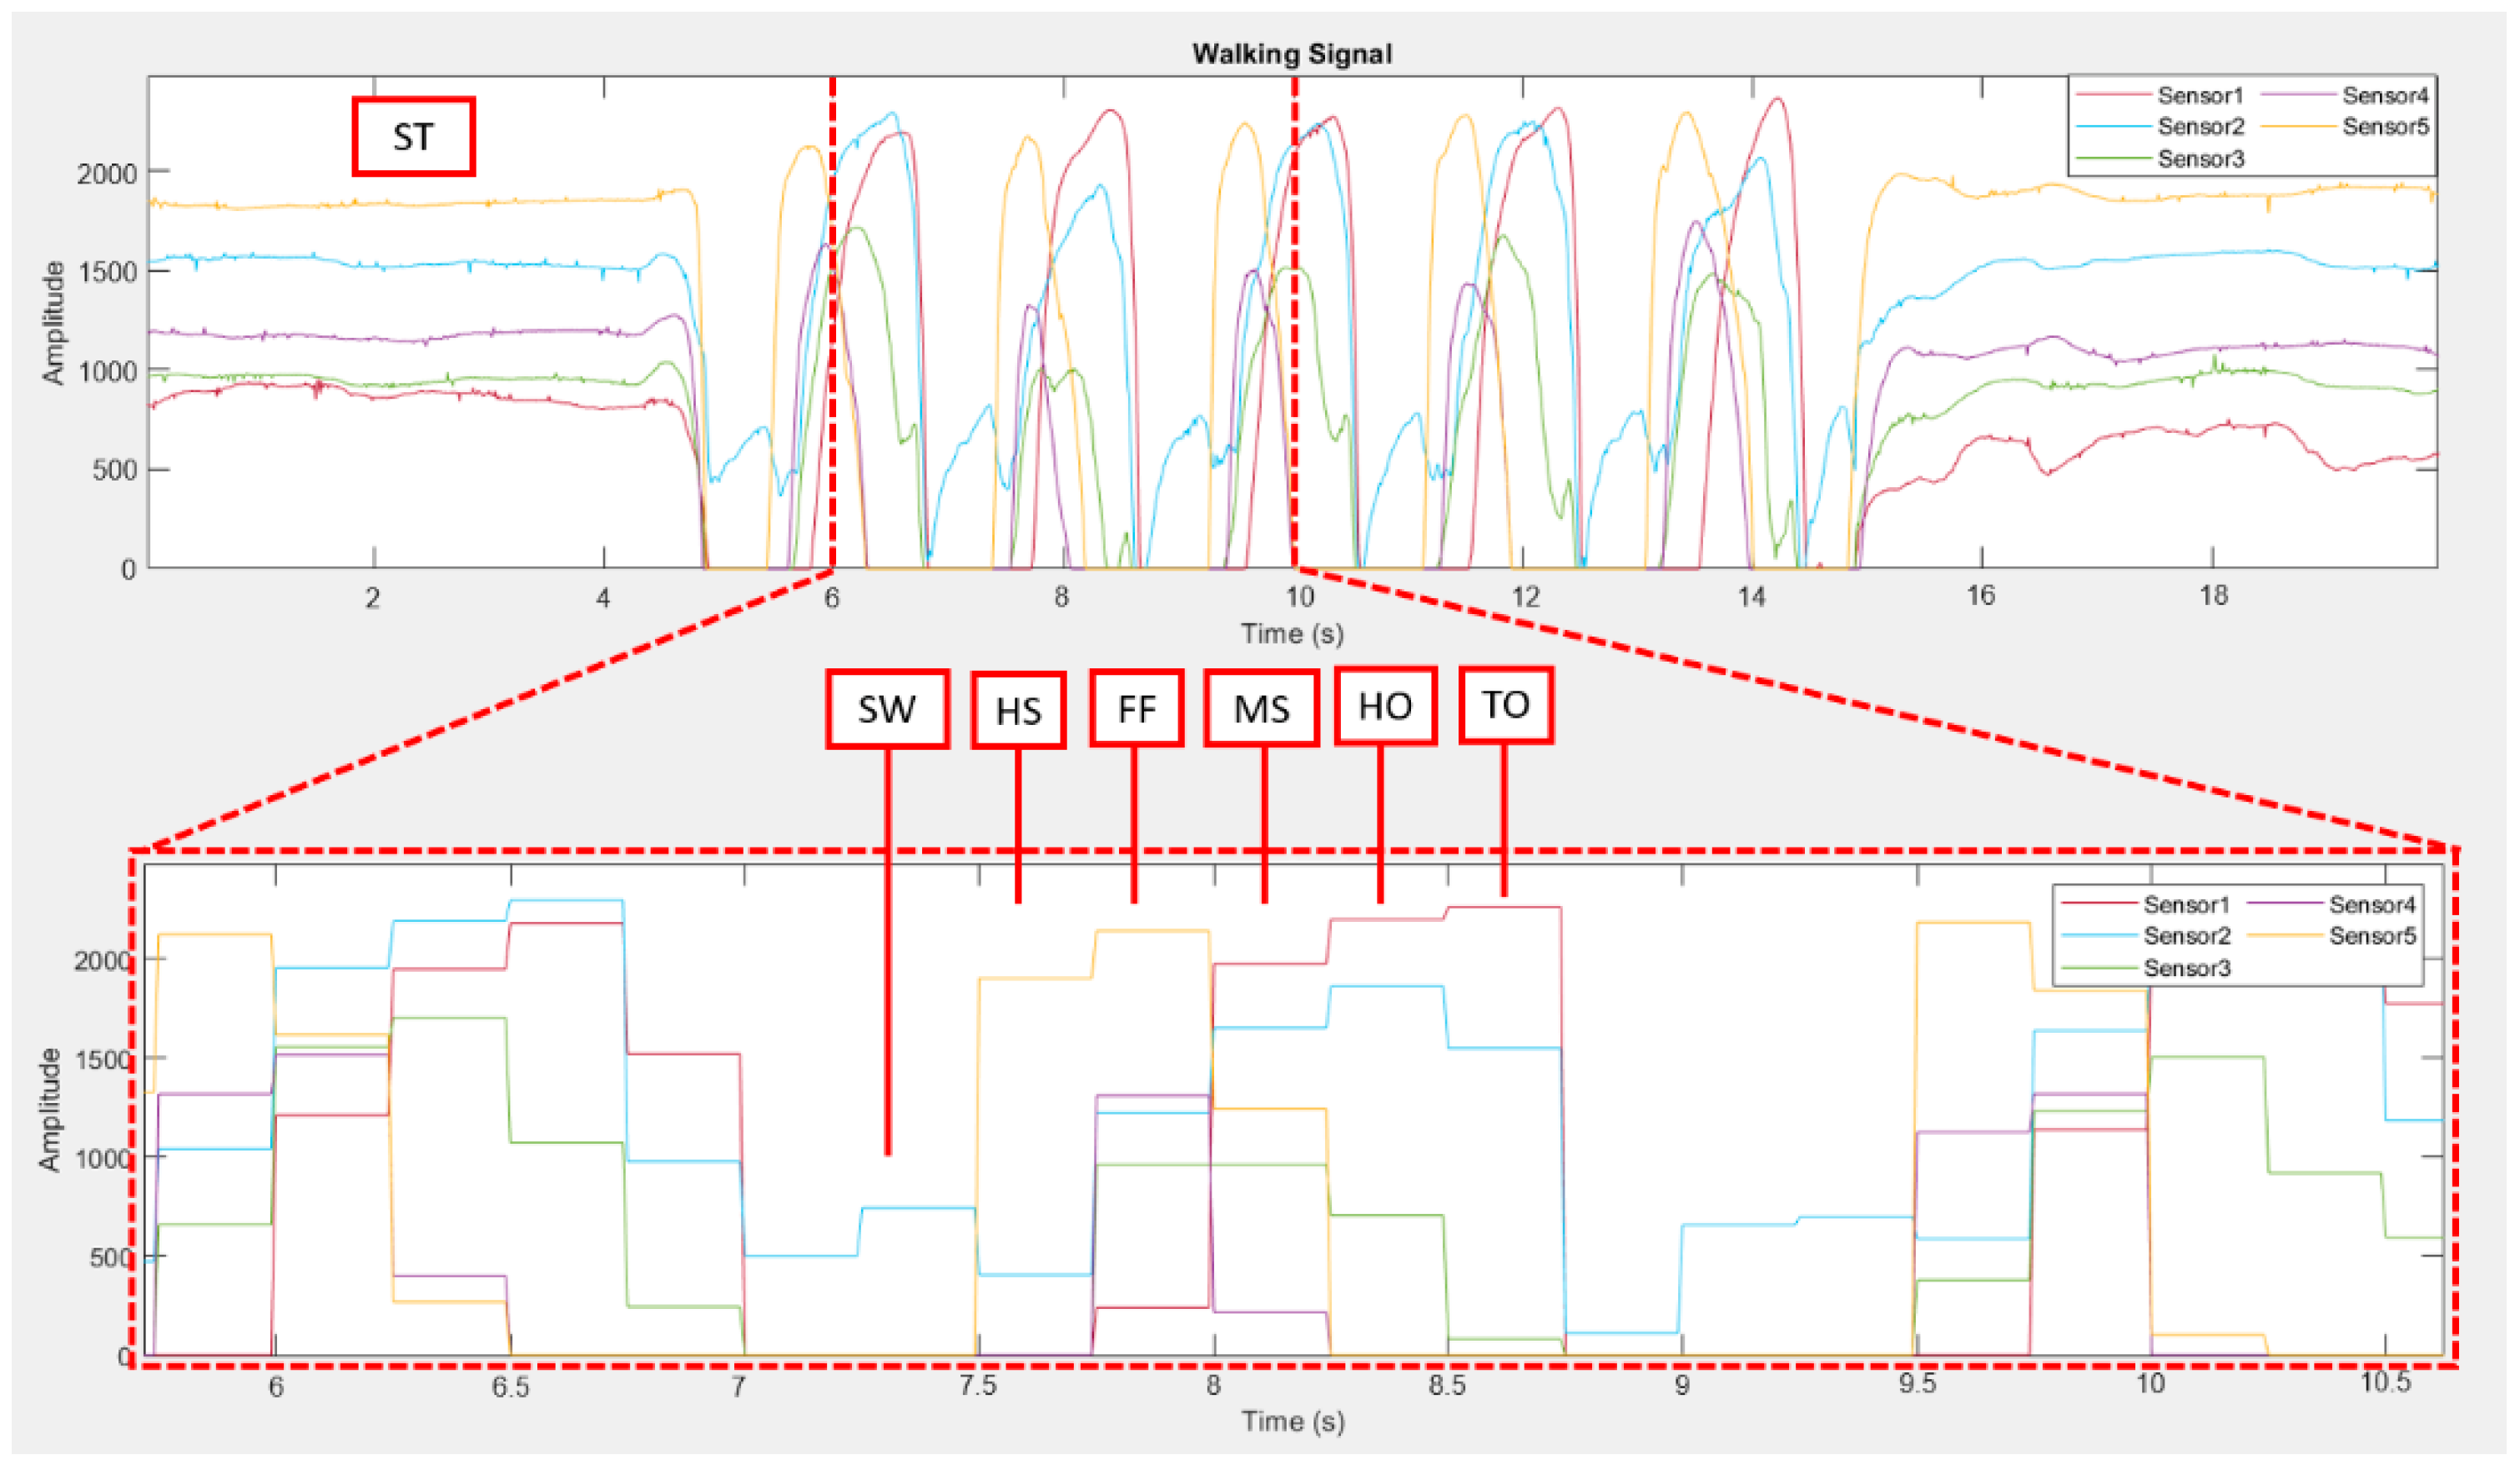This screenshot has height=1465, width=2520.
Task: Select Sensor4 in the lower plot legend
Action: pyautogui.click(x=2372, y=905)
